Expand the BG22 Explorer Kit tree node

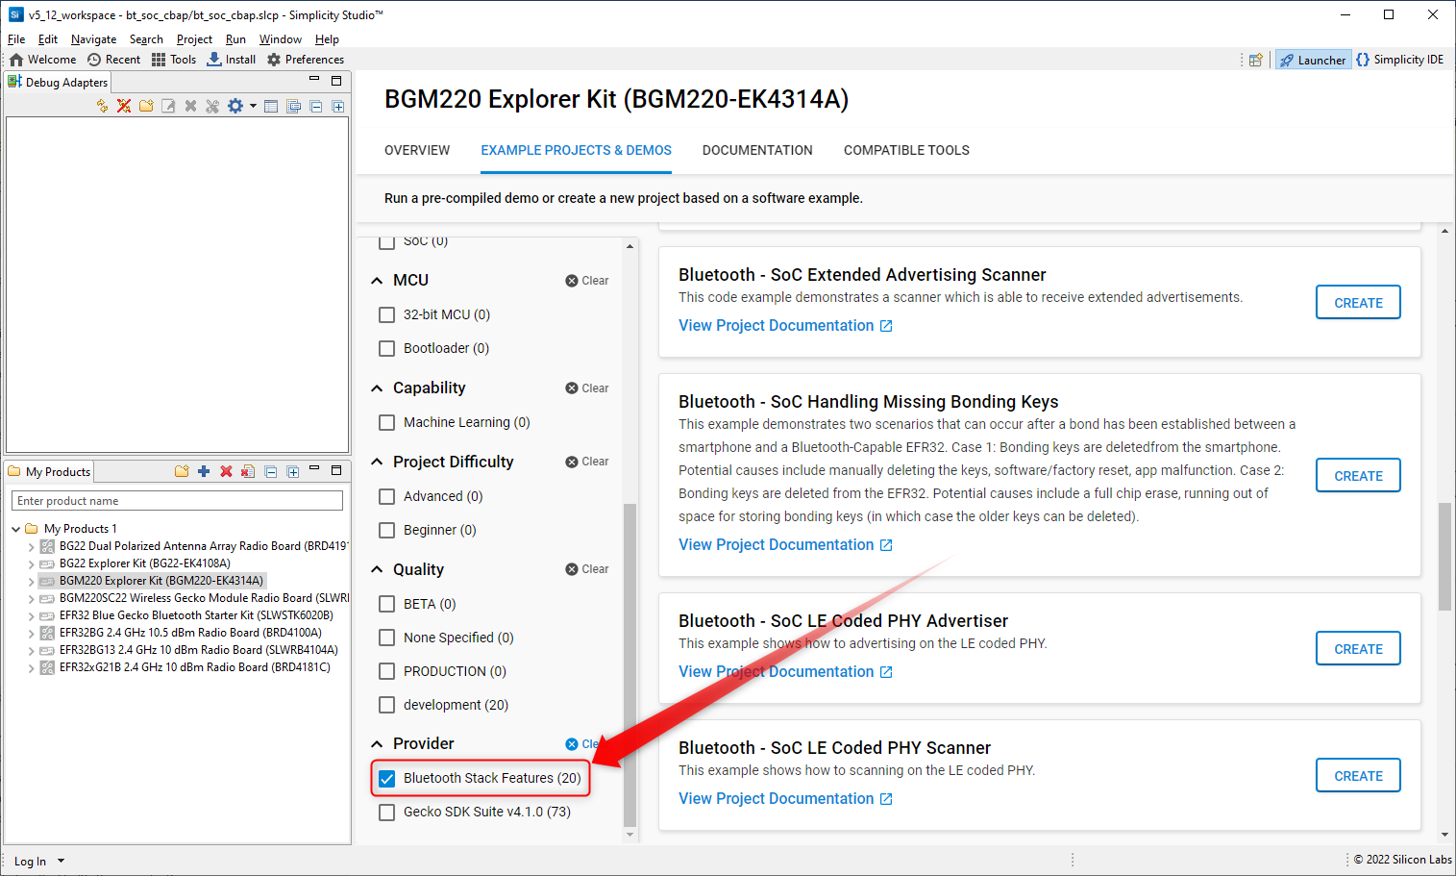pos(31,564)
